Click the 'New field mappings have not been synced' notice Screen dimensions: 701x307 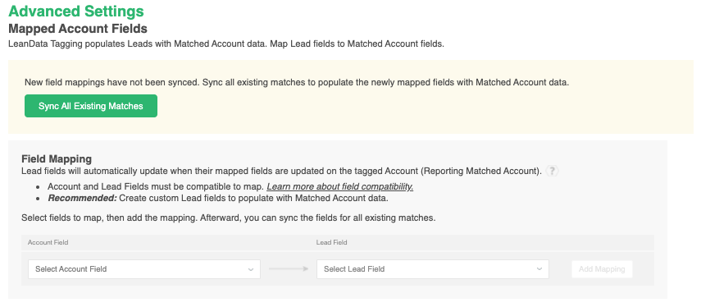297,82
